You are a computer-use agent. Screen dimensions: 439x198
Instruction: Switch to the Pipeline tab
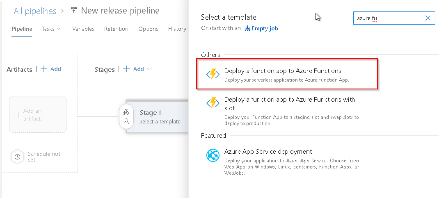point(22,29)
